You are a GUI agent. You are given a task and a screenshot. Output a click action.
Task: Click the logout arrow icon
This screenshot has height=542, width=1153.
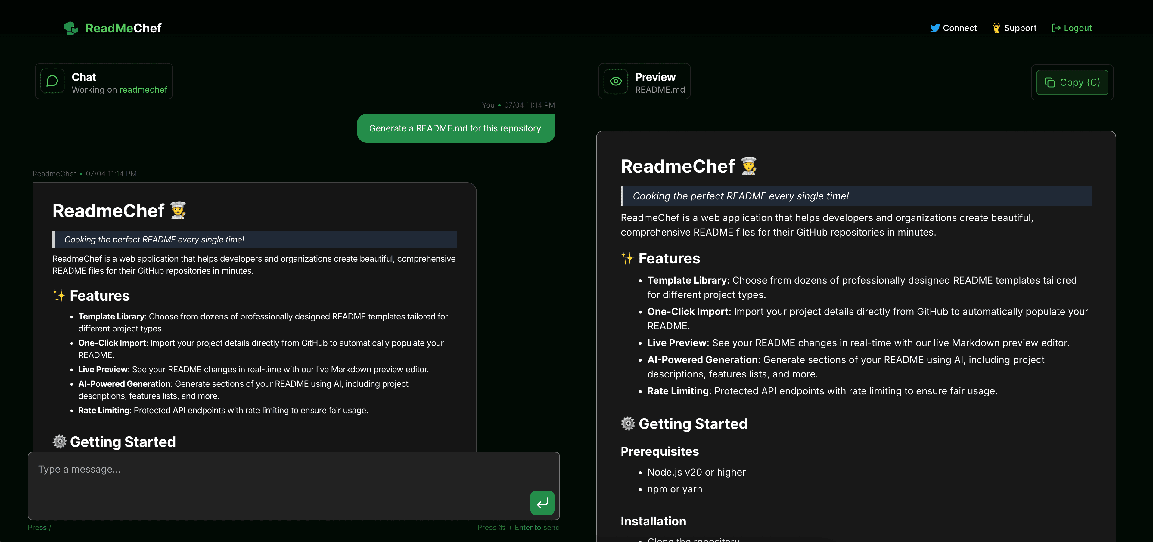coord(1056,28)
